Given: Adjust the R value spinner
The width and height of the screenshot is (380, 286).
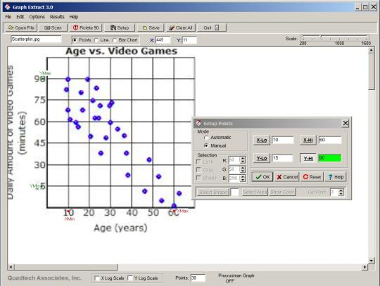Looking at the screenshot, I should point(243,160).
